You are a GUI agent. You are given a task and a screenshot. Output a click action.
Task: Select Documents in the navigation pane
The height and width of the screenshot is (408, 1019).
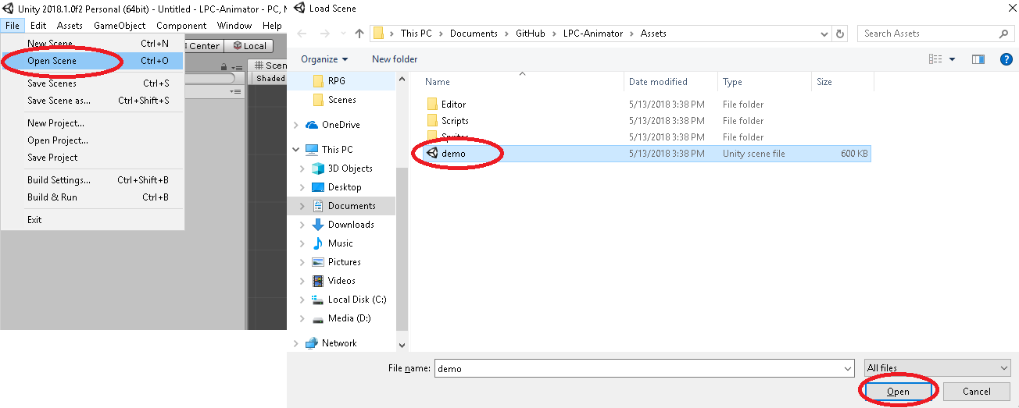(352, 206)
